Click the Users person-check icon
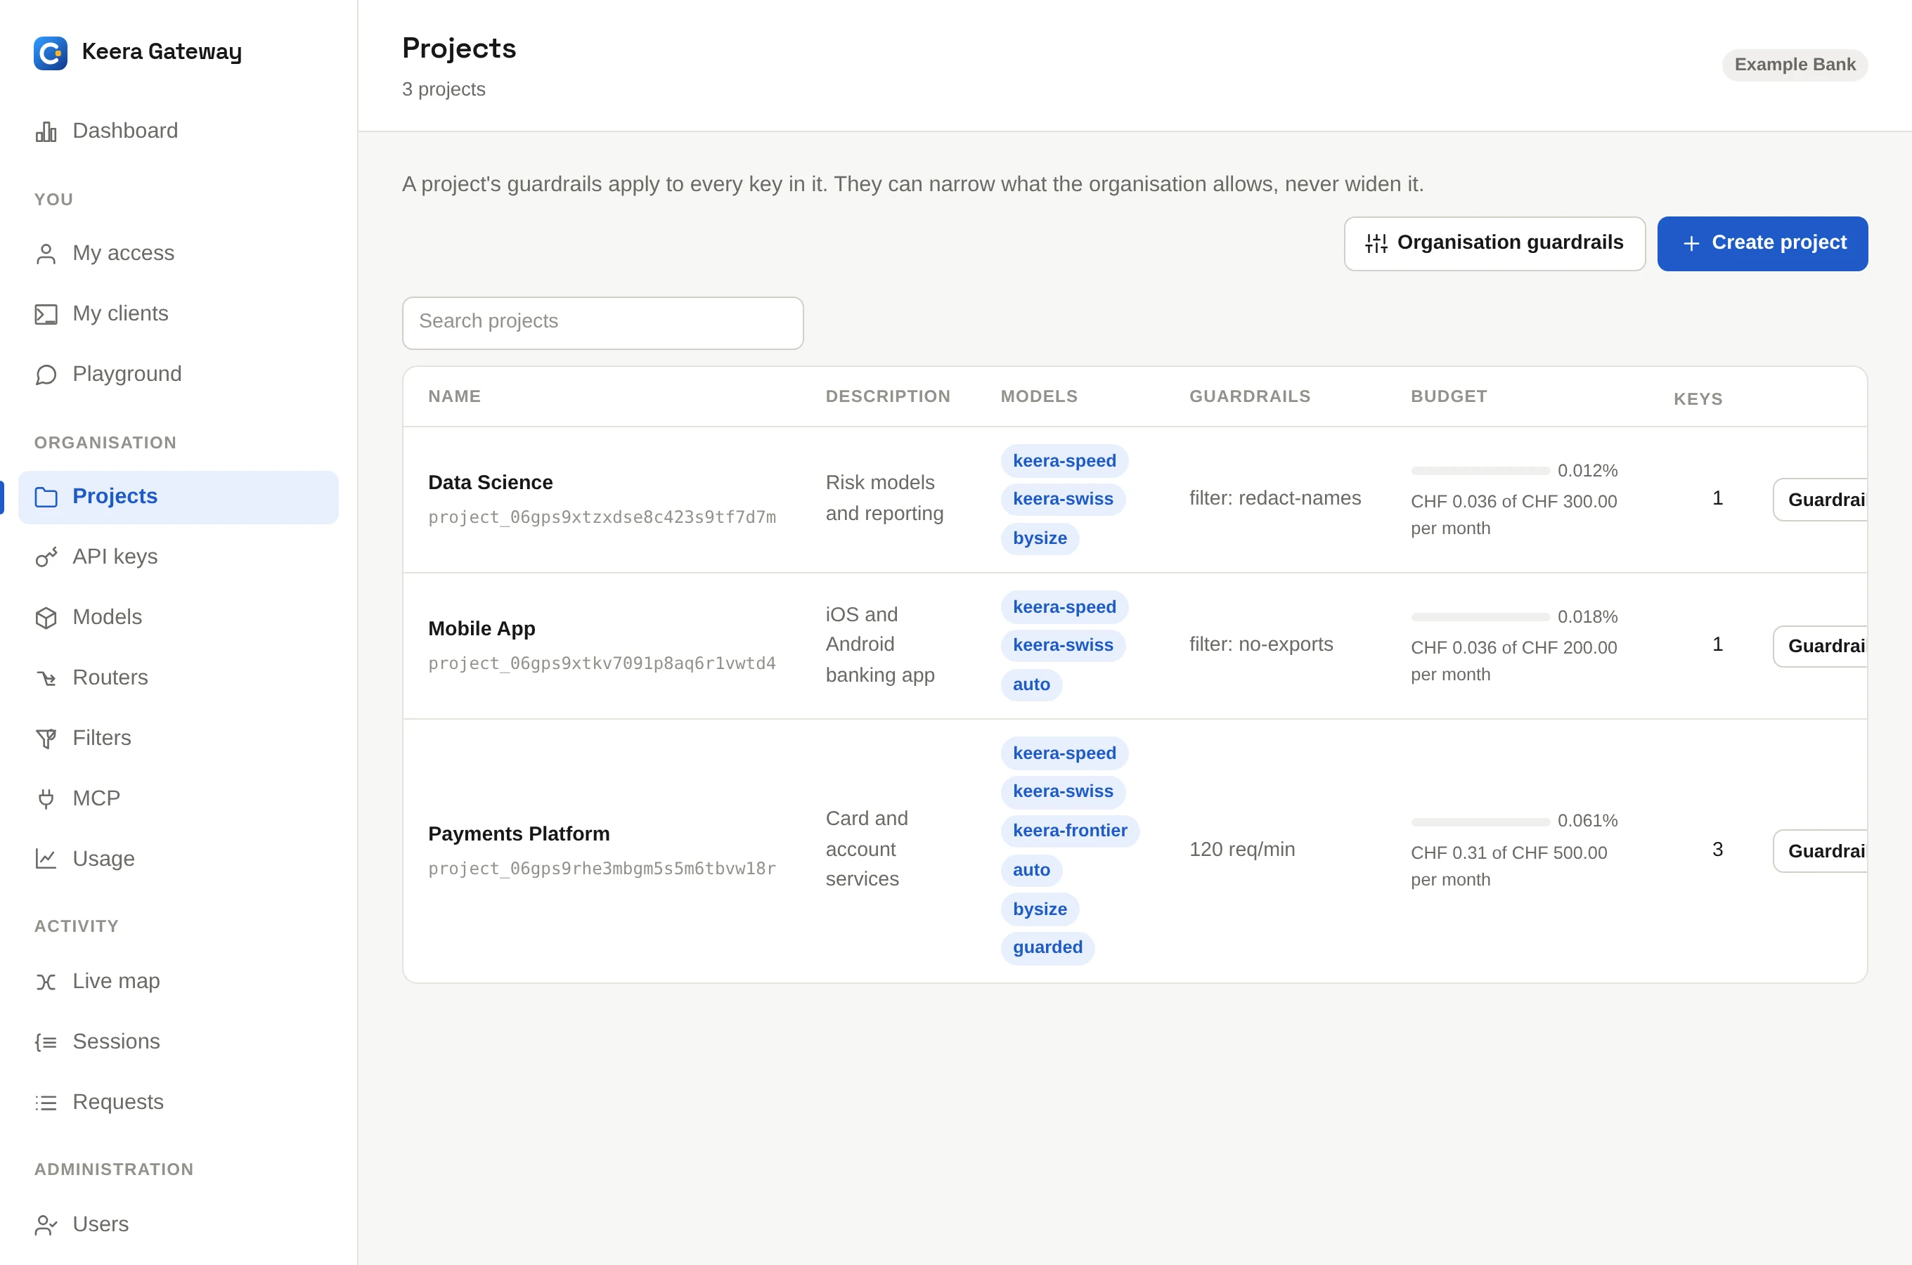The image size is (1912, 1265). coord(46,1226)
